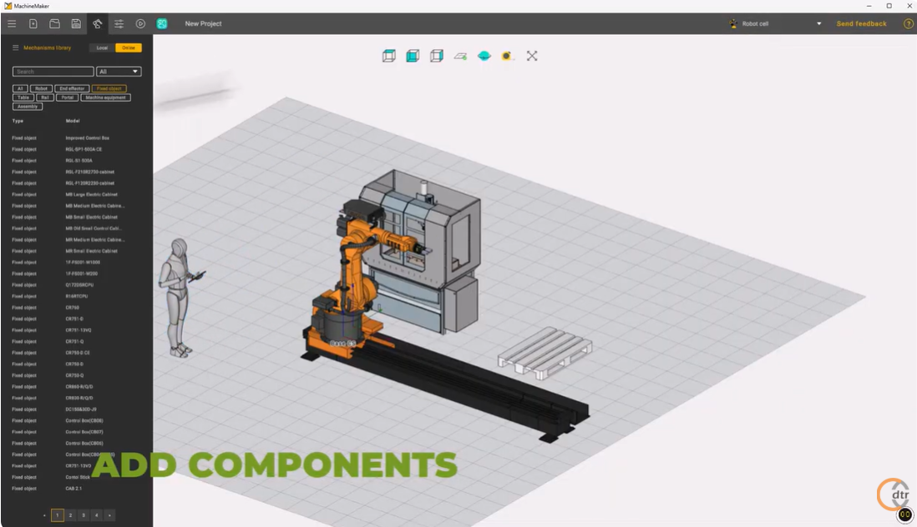Switch library to Local
917x527 pixels.
point(103,48)
